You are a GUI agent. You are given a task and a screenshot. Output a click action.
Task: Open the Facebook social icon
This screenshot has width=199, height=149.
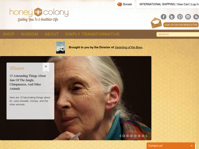pos(164,17)
